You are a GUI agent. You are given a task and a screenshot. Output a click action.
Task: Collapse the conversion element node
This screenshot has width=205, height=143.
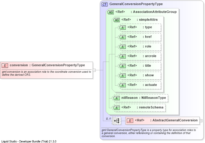click(x=94, y=70)
